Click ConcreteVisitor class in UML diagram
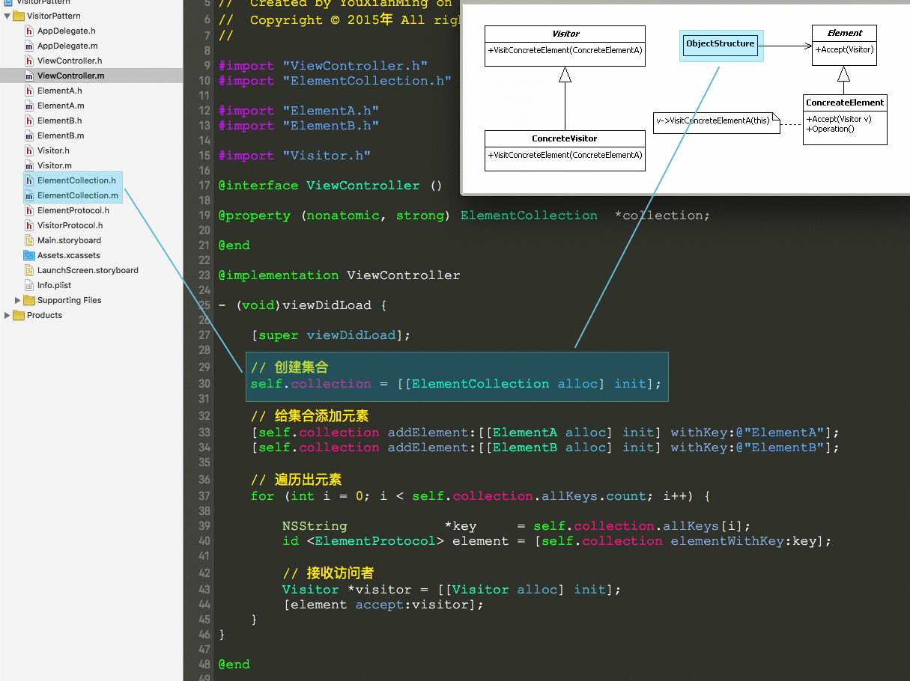 (565, 150)
